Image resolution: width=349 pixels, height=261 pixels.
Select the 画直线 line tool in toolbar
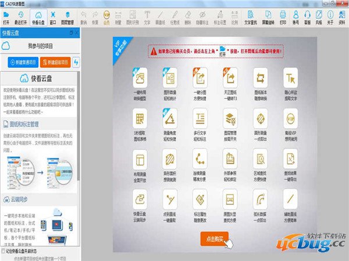pos(161,18)
